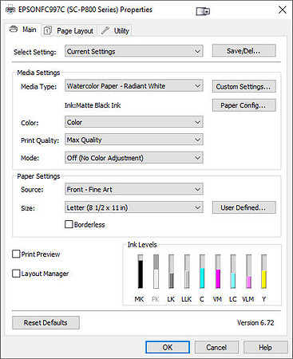Click the Cancel button
This screenshot has height=359, width=293.
[x=216, y=347]
